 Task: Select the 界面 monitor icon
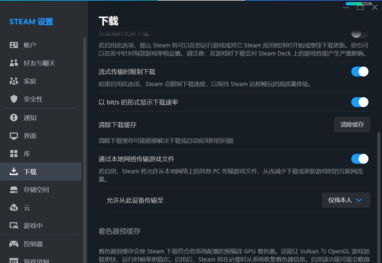tap(14, 136)
